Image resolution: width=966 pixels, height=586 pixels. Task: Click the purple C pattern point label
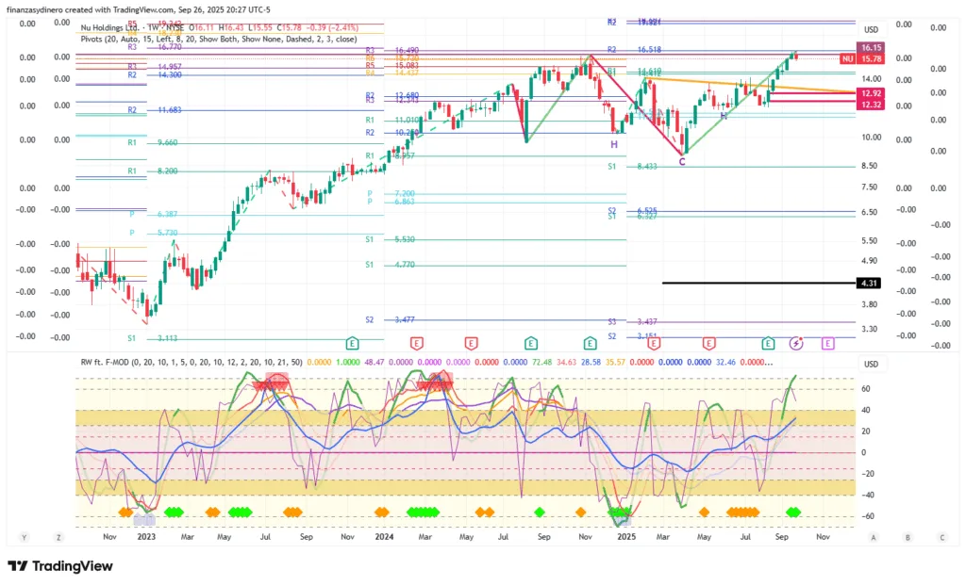click(x=681, y=162)
